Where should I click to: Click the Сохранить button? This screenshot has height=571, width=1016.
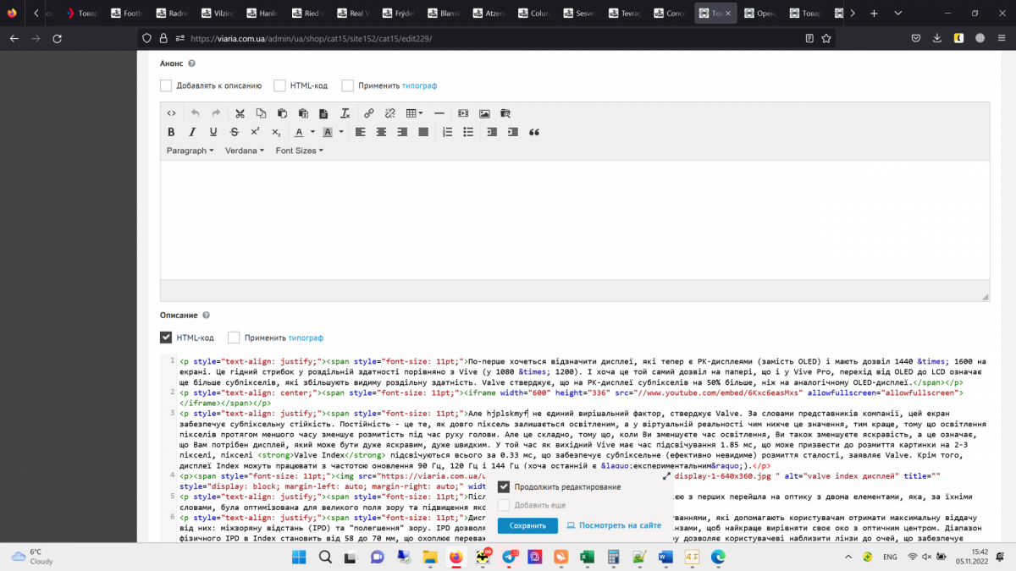click(527, 525)
